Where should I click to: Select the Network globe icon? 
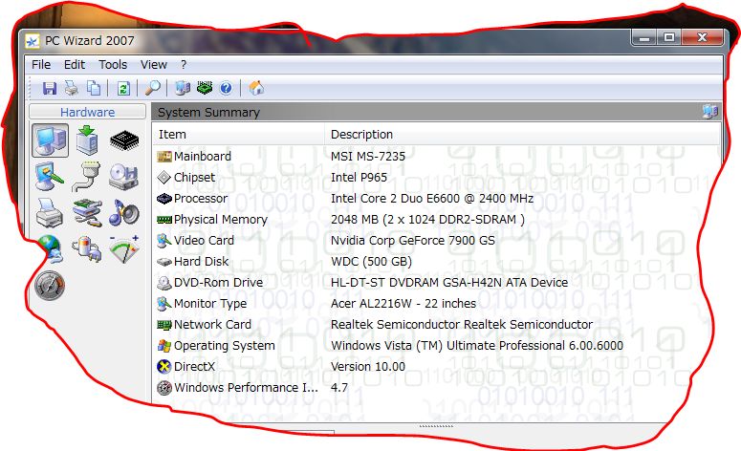49,248
